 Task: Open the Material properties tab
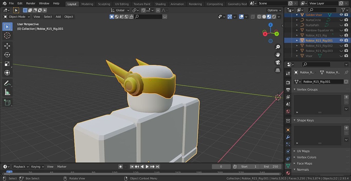click(288, 173)
